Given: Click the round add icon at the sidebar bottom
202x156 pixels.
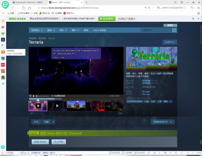Looking at the screenshot, I should pos(3,147).
